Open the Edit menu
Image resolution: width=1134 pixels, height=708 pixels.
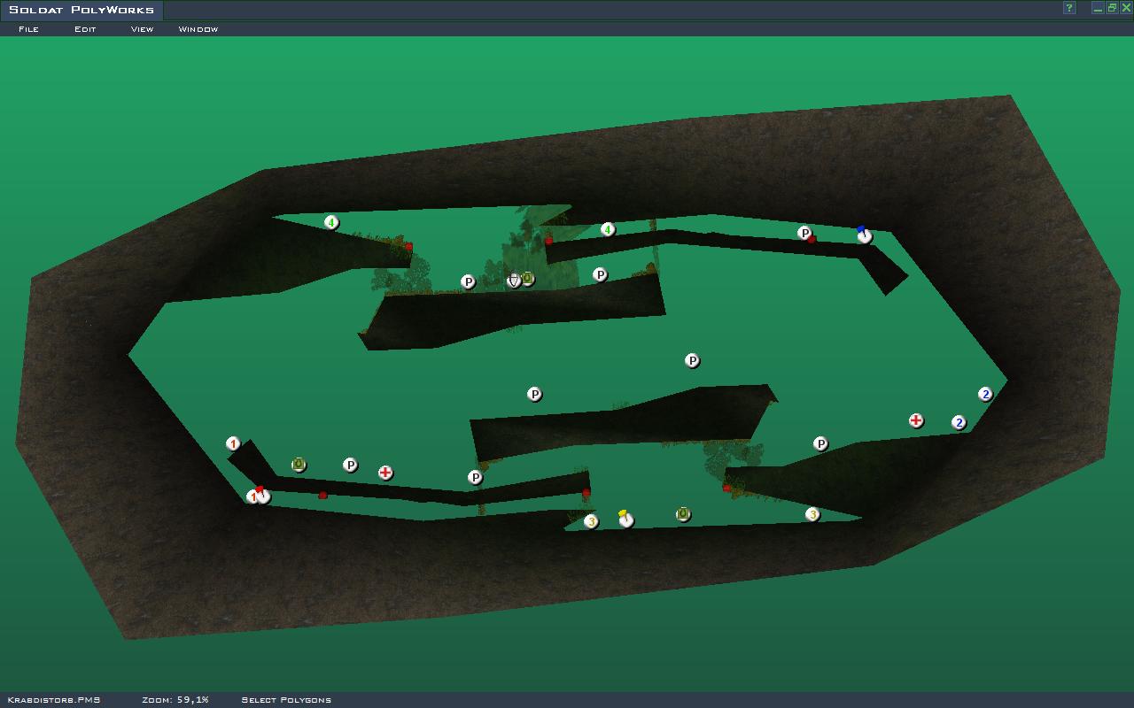[x=85, y=29]
